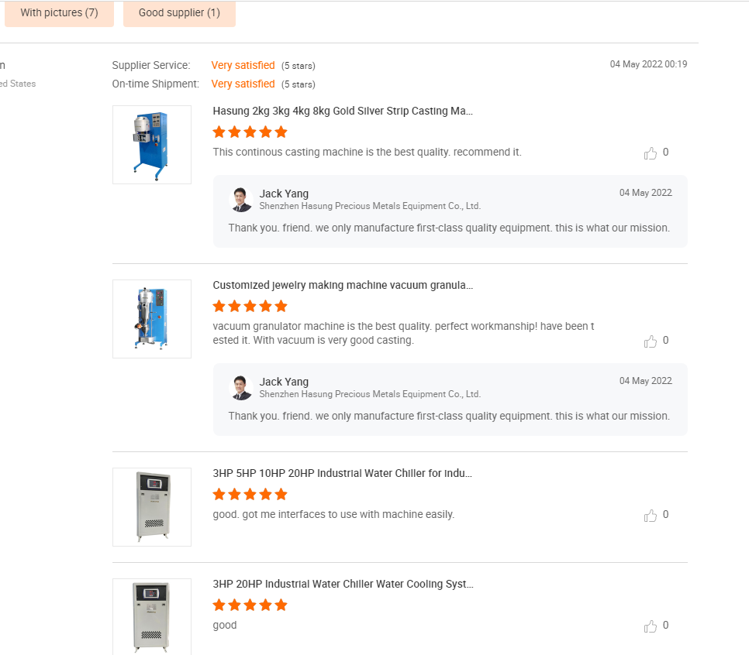Click star rating of casting machine review
Screen dimensions: 749x655
click(x=250, y=132)
